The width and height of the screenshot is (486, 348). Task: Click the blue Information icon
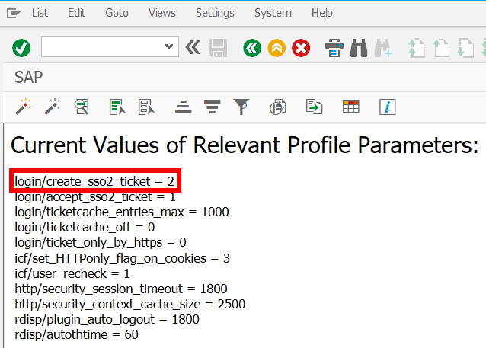tap(388, 107)
